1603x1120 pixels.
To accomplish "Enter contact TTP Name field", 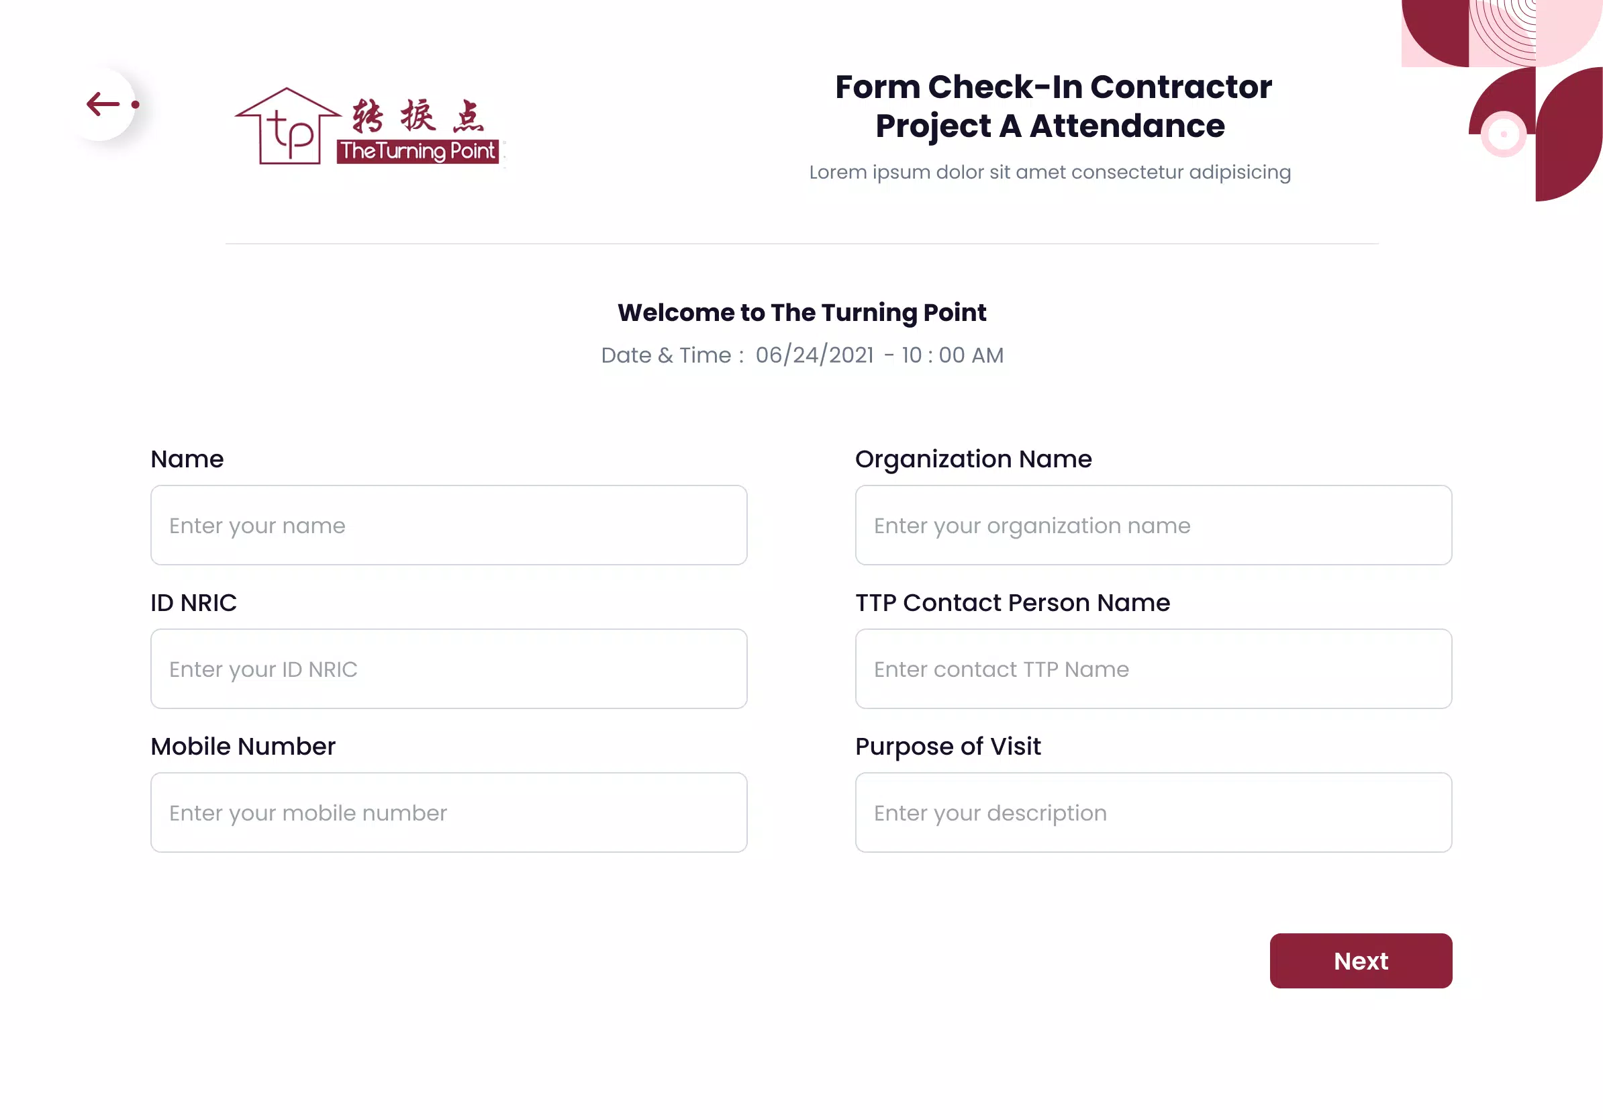I will click(1153, 668).
